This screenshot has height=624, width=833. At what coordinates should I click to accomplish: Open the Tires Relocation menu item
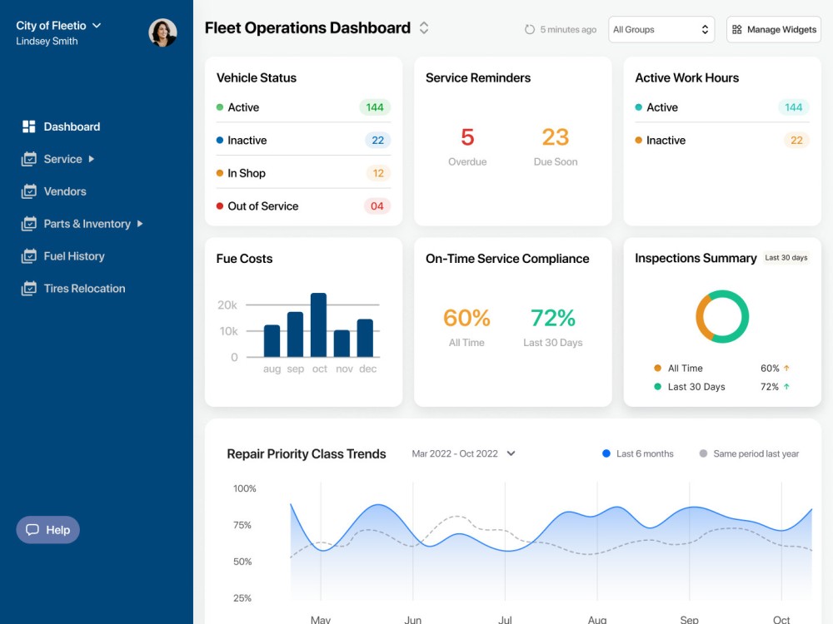[73, 288]
